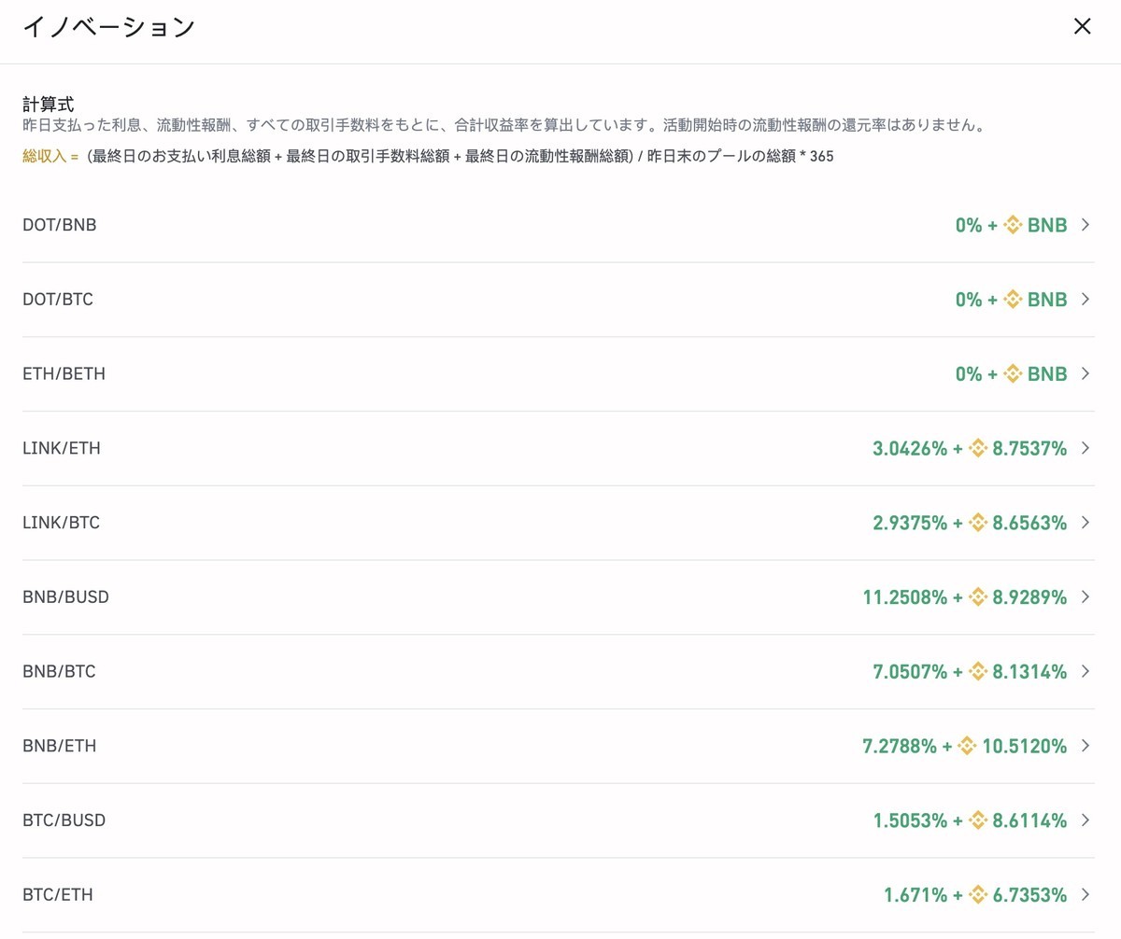Select the DOT/BTC pair name
1121x939 pixels.
(58, 300)
